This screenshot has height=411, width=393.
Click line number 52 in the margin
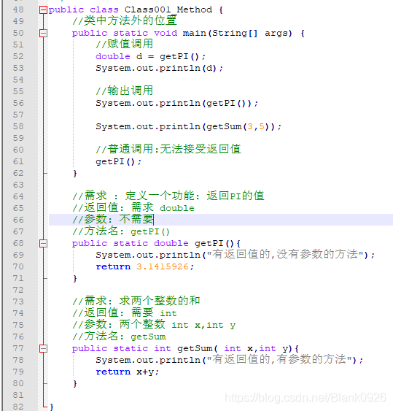click(x=18, y=57)
